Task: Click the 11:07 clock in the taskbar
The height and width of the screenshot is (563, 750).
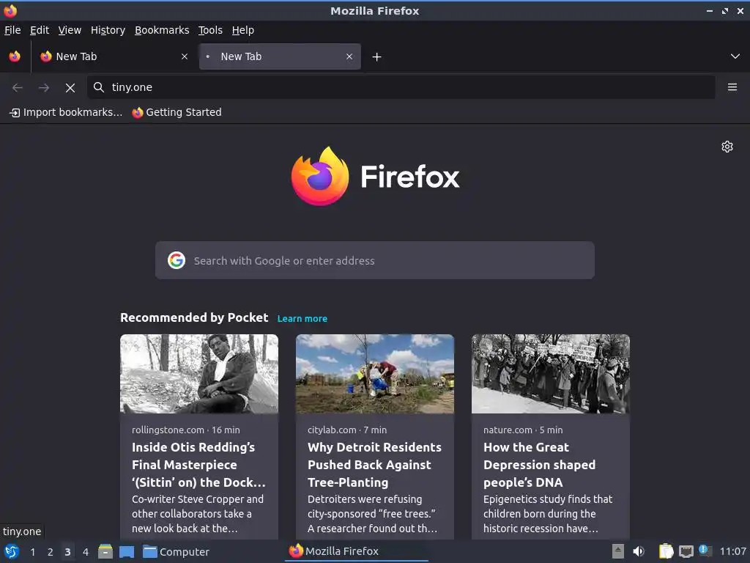Action: [x=732, y=551]
